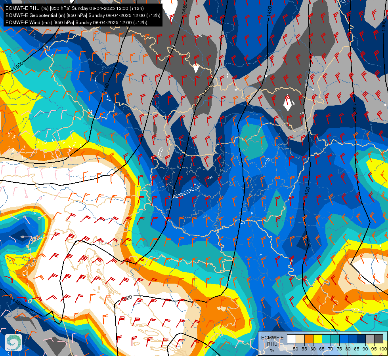This screenshot has height=356, width=388.
Task: Click the '50' tick value in legend
Action: point(295,349)
